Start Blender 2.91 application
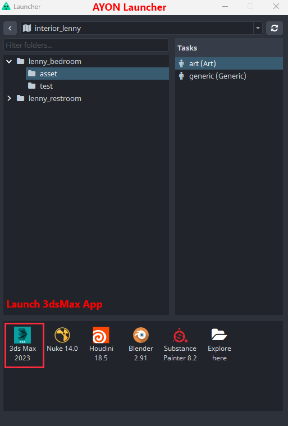Screen dimensions: 288x426 (x=141, y=344)
